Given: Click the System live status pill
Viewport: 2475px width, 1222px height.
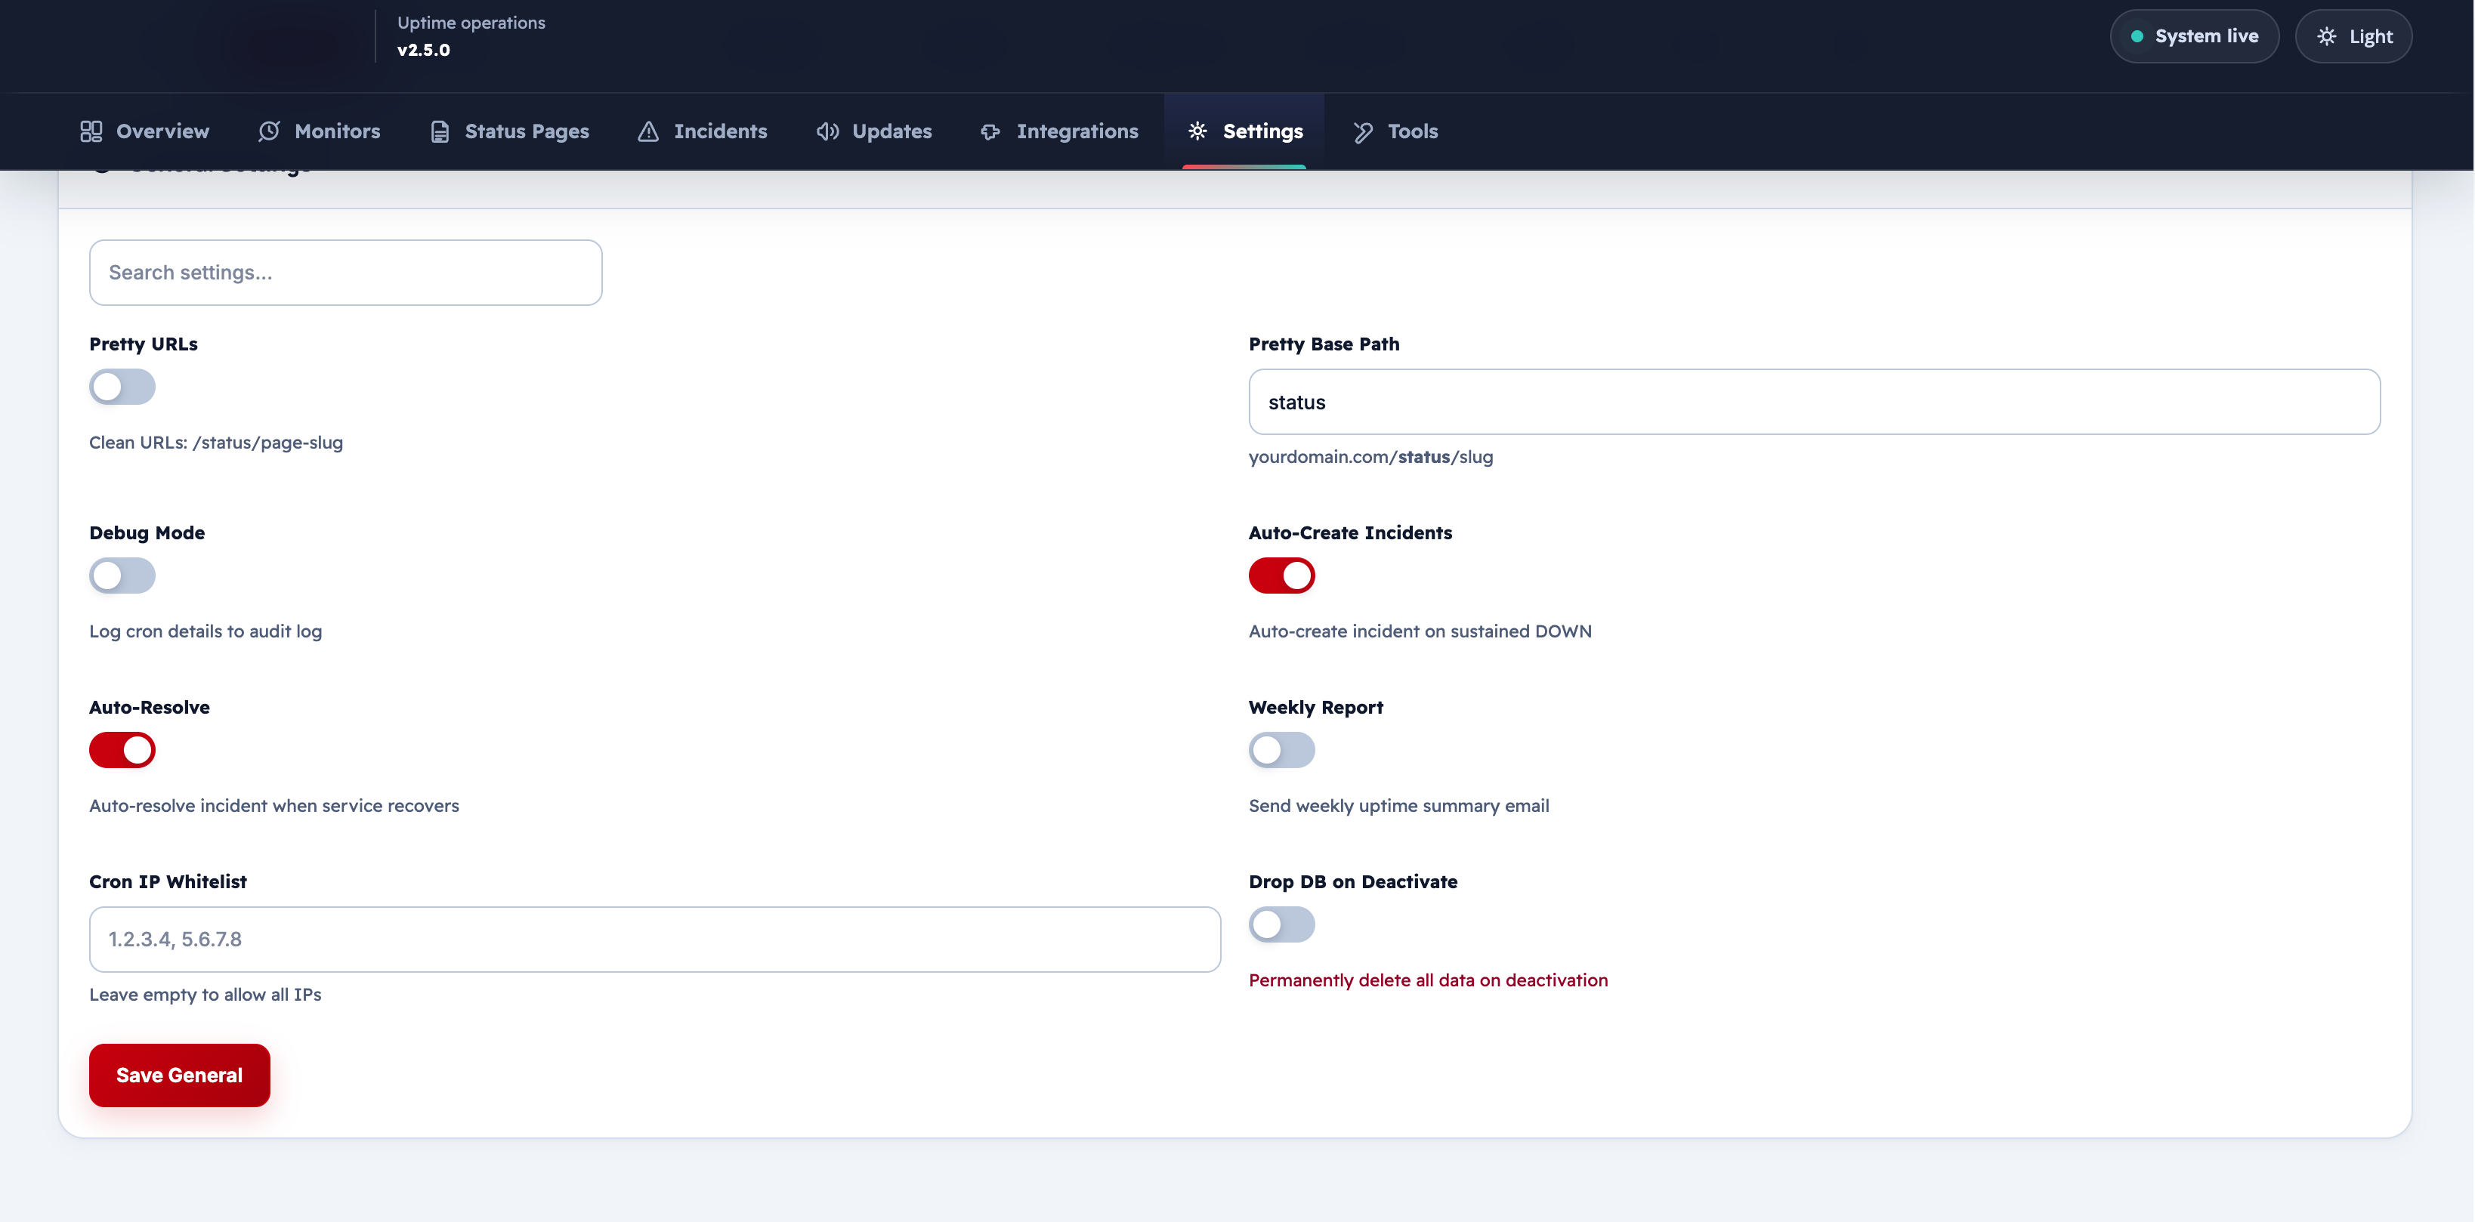Looking at the screenshot, I should [x=2193, y=36].
